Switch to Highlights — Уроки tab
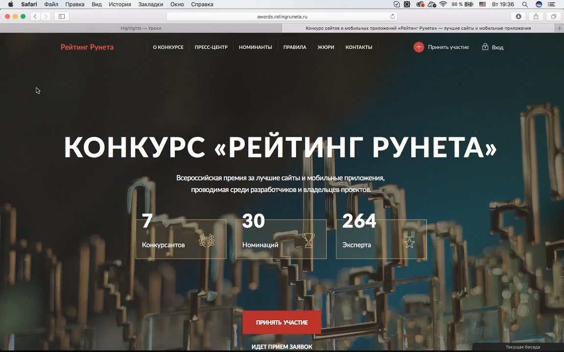 [x=141, y=28]
